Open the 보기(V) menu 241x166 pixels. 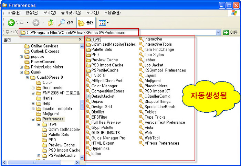[50, 13]
